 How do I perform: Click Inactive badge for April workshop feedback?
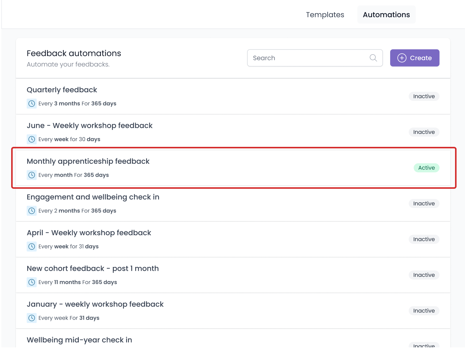tap(424, 239)
